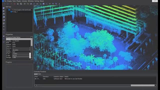Click the Z min value field
Screen dimensions: 160x90
click(21, 54)
